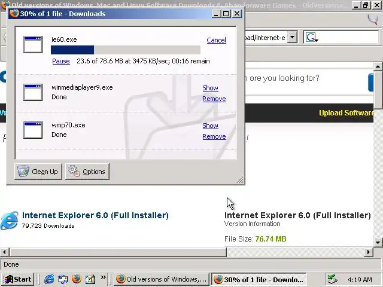This screenshot has height=287, width=383.
Task: Click the Internet Explorer logo icon on the page
Action: pos(10,221)
